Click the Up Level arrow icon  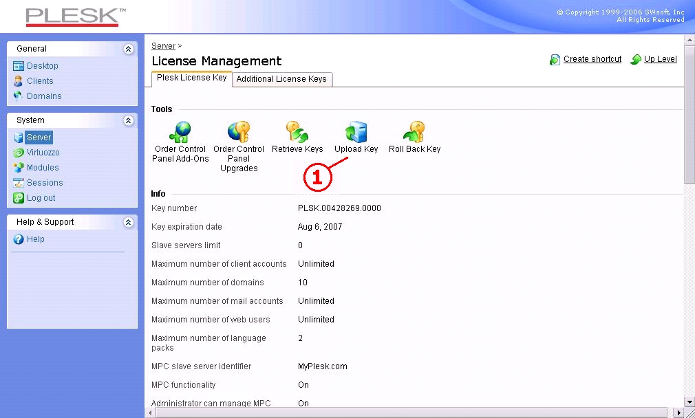pyautogui.click(x=636, y=60)
